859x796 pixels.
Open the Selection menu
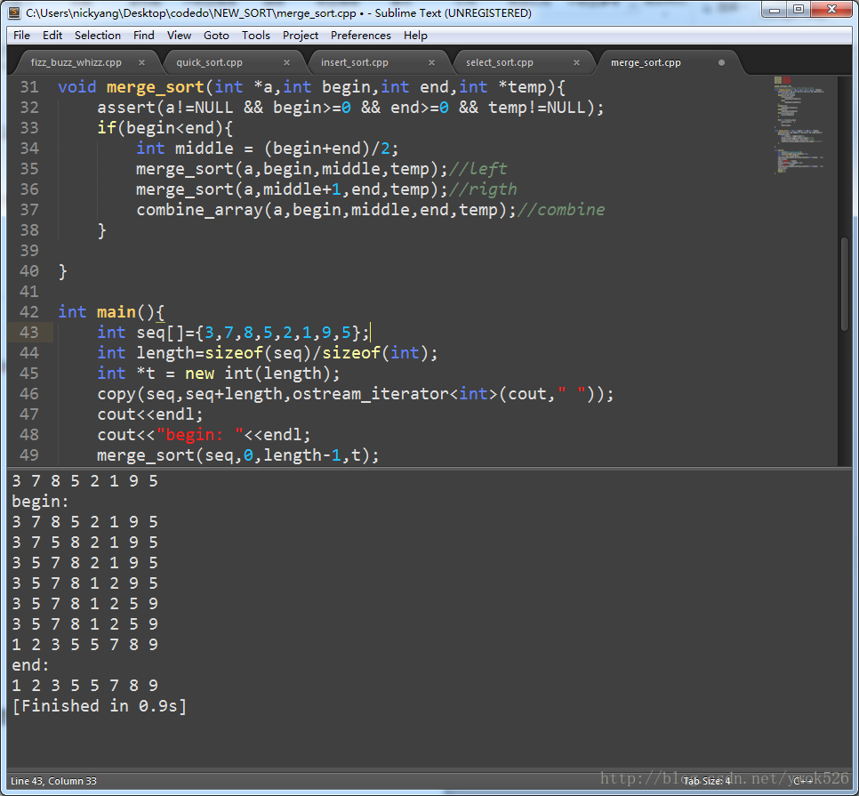98,35
